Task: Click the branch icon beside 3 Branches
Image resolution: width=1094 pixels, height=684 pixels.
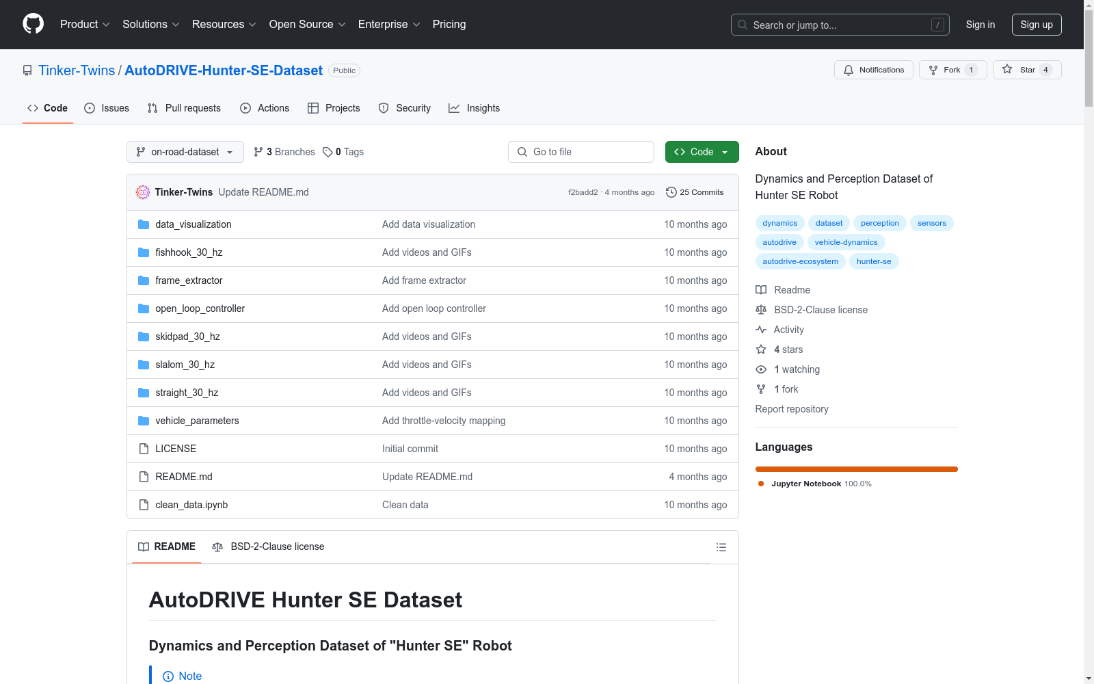Action: [258, 152]
